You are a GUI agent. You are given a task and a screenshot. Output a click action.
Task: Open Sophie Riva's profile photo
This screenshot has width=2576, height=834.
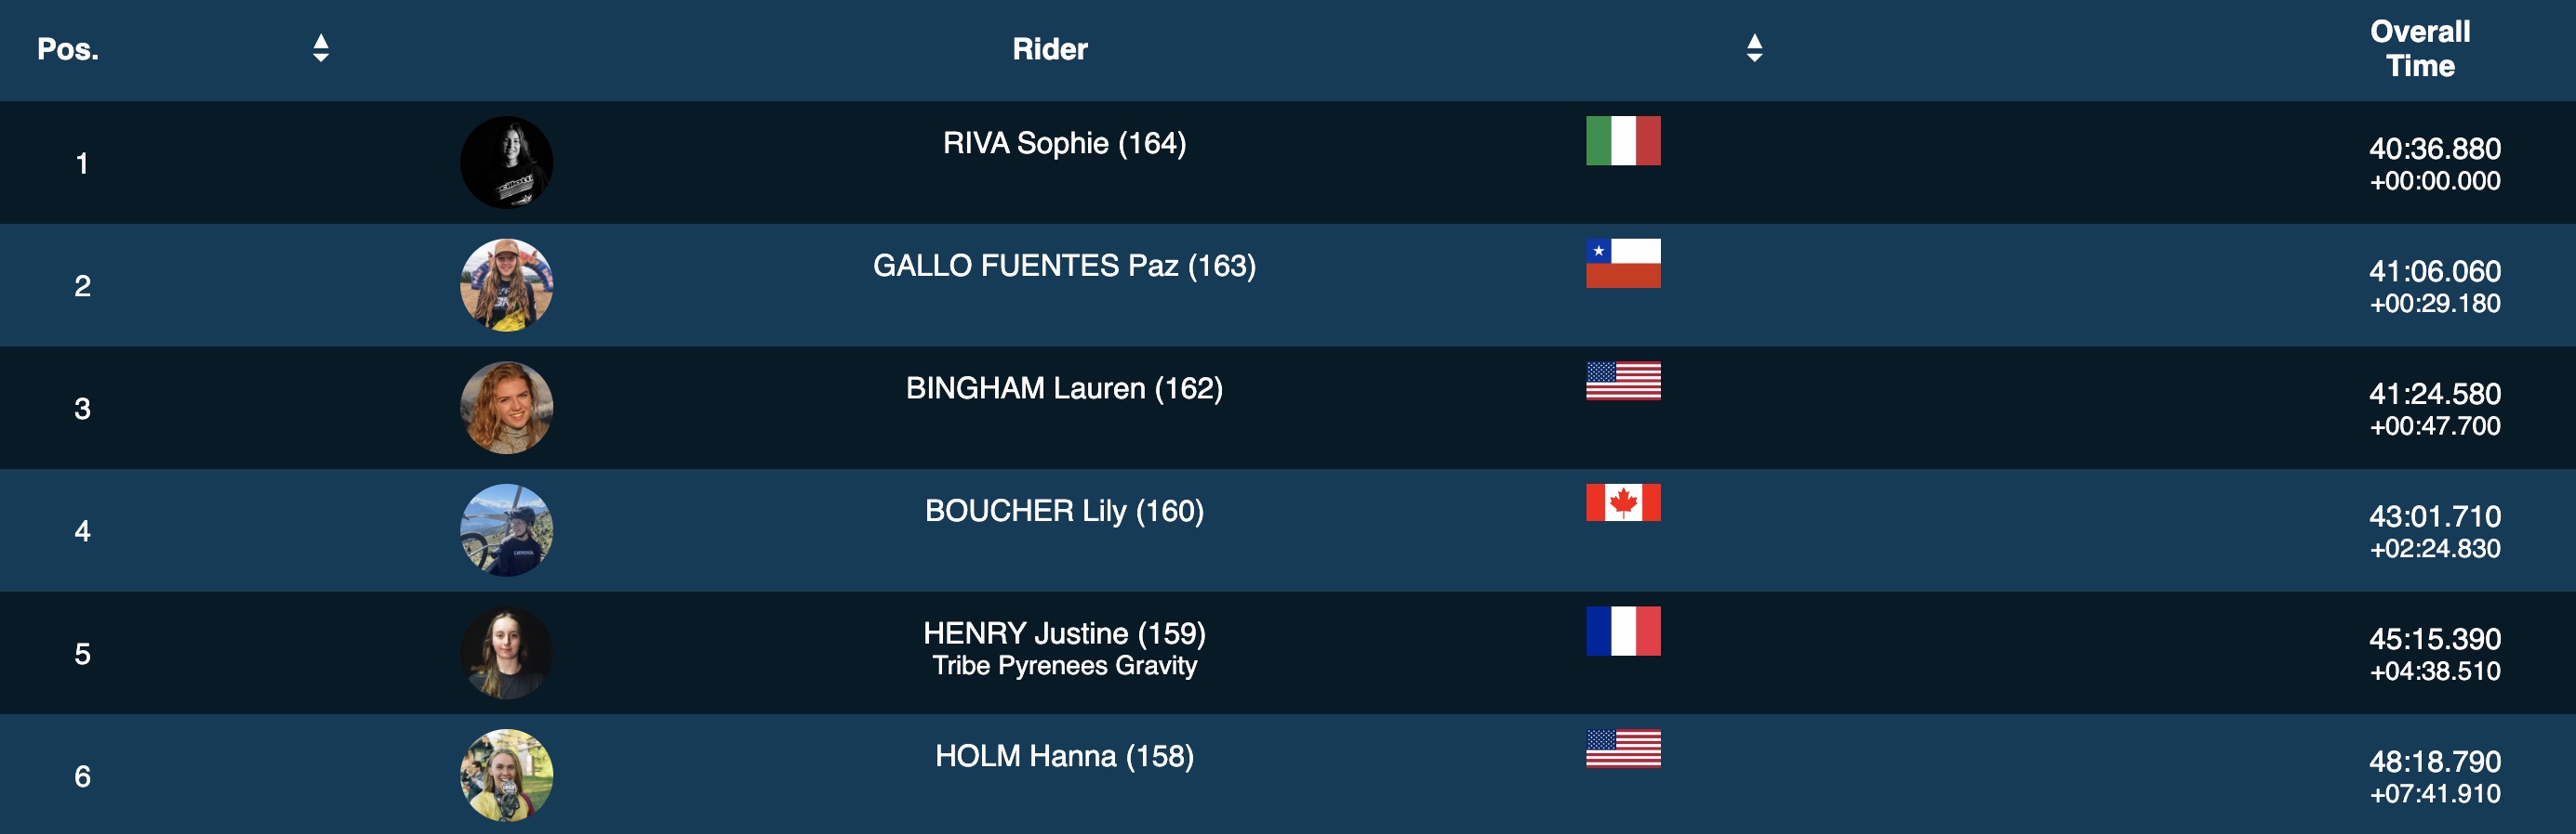[x=506, y=163]
